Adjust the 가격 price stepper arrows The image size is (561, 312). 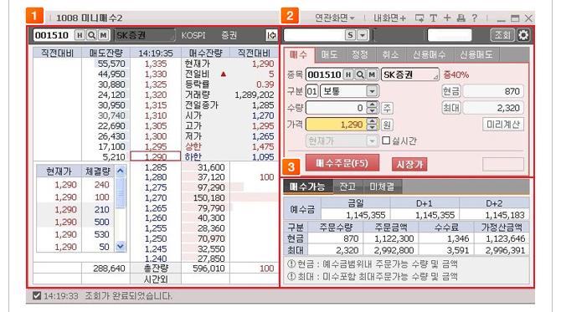373,125
